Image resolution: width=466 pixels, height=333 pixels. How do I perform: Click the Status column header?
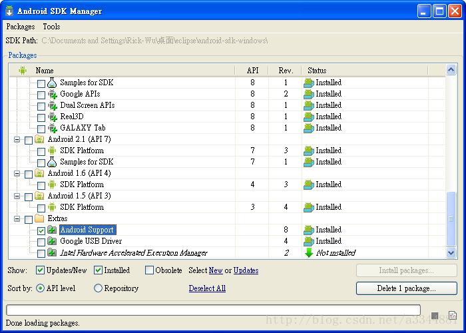coord(365,71)
